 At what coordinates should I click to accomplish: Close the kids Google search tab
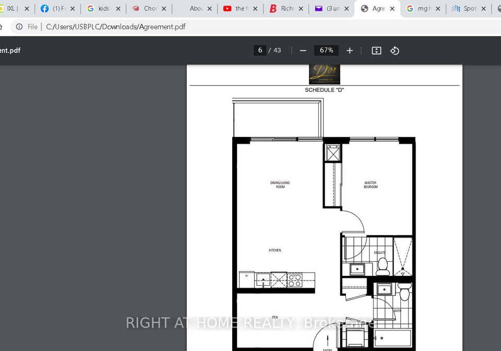click(x=118, y=9)
